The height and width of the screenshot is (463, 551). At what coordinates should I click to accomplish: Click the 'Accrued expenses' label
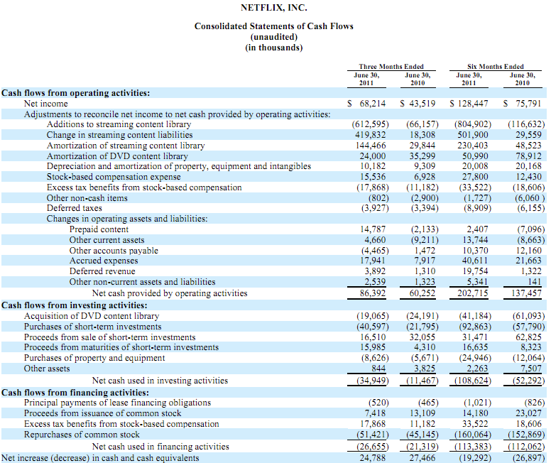(x=104, y=261)
